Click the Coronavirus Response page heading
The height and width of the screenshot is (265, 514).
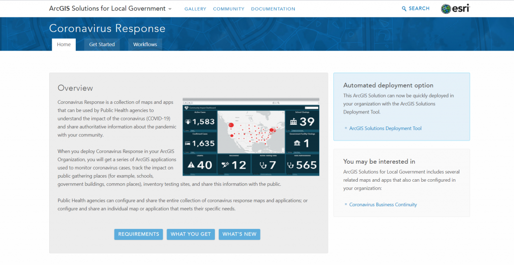tap(107, 29)
